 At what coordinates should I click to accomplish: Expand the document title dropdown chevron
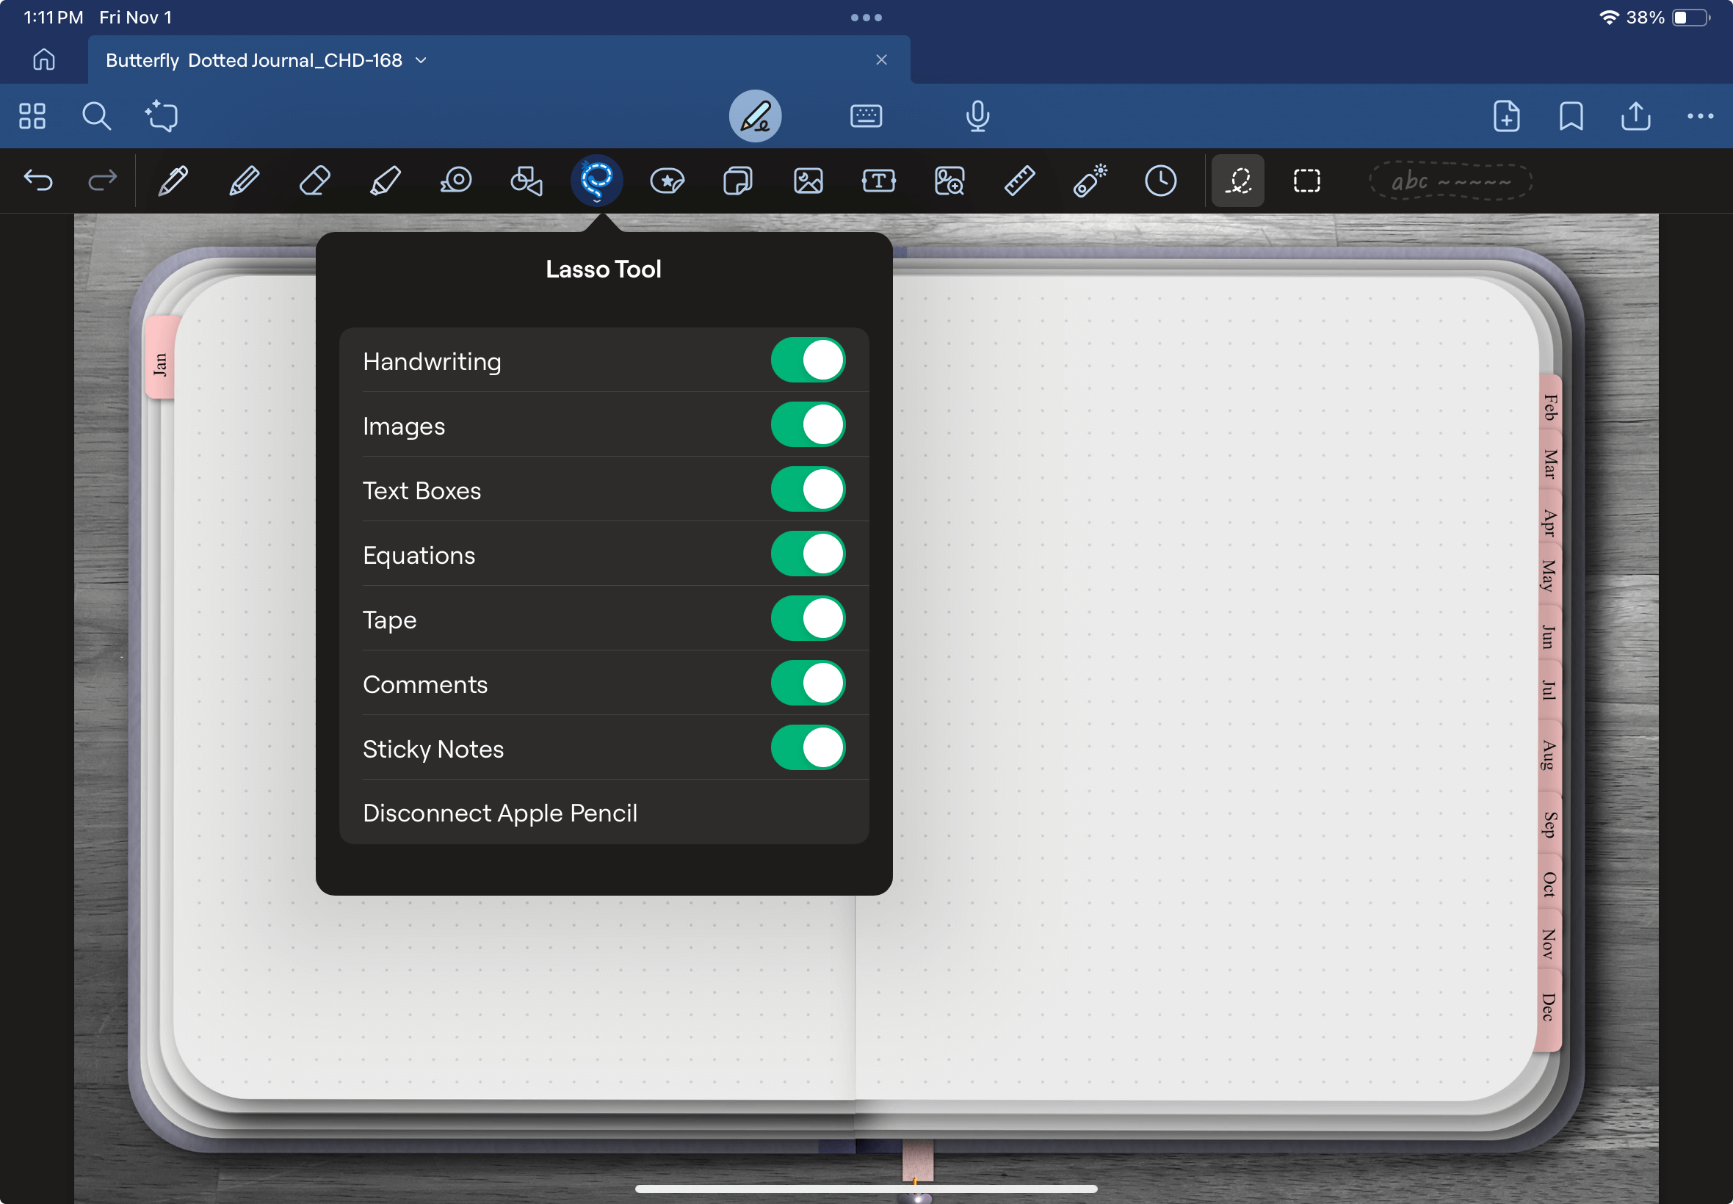click(x=421, y=60)
